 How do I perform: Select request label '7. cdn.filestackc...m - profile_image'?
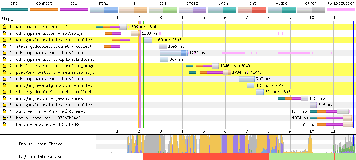pos(52,66)
